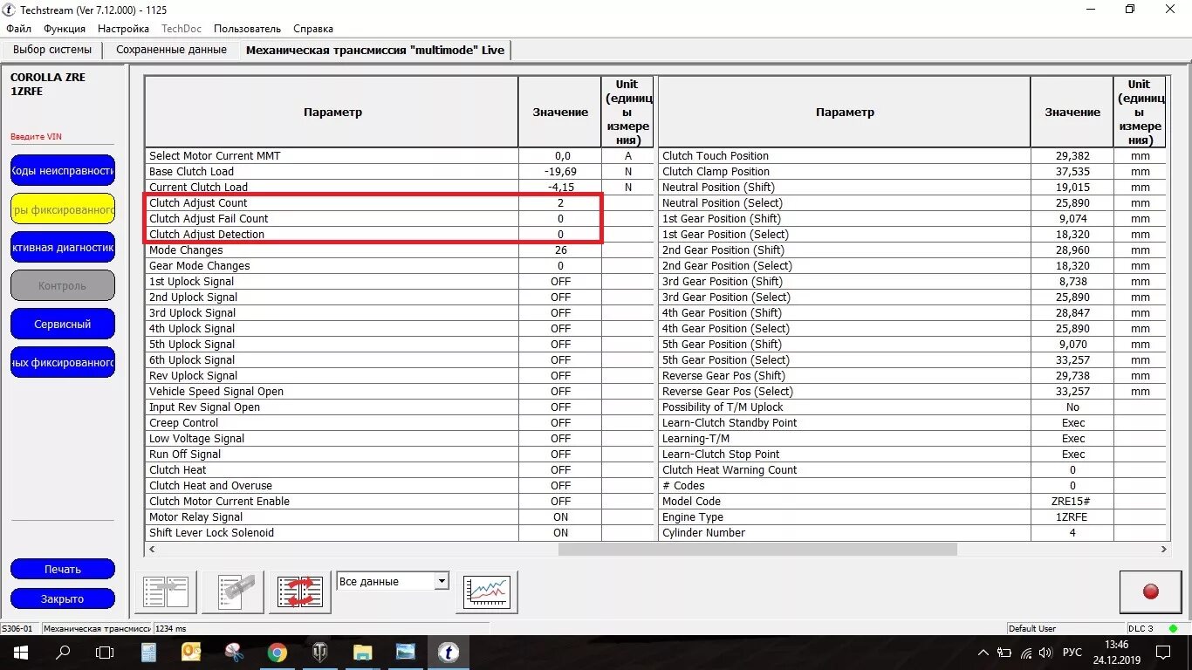Click the snapshot tool icon beside data list
Viewport: 1192px width, 670px height.
click(233, 592)
